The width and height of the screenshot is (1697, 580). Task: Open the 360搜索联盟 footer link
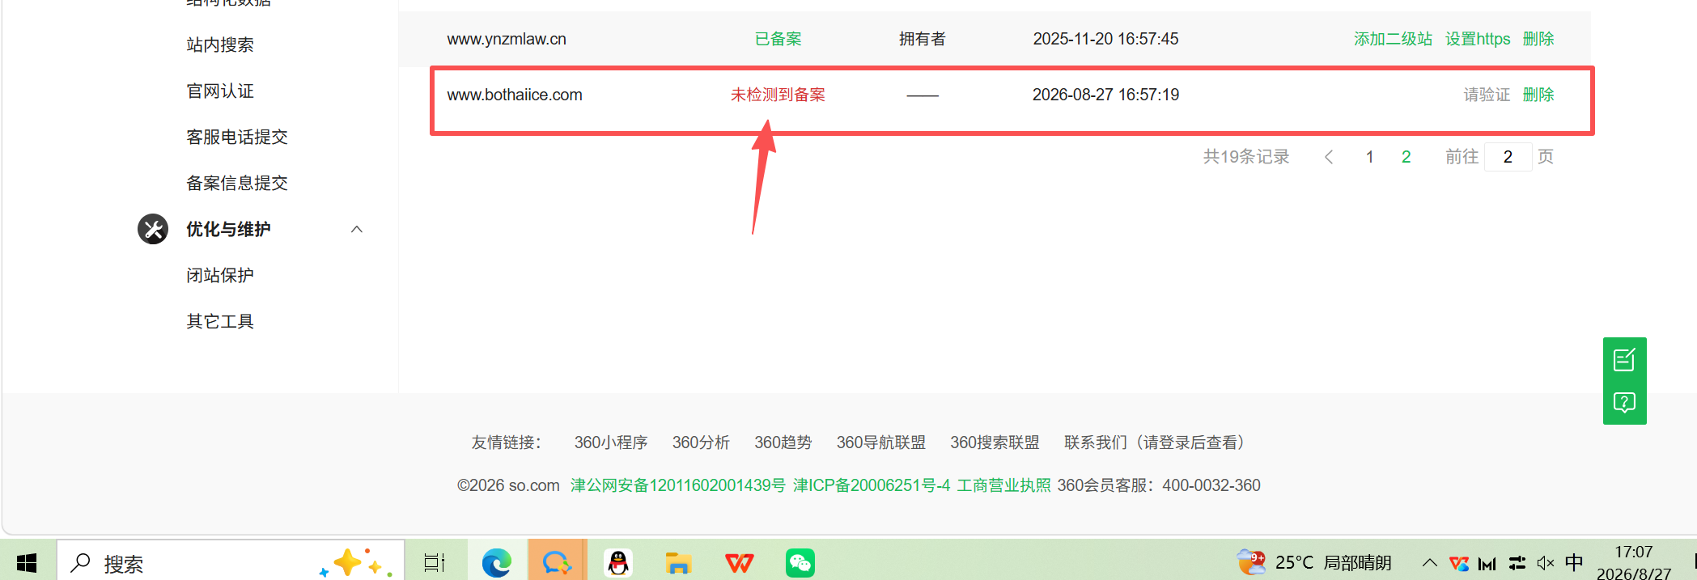pyautogui.click(x=995, y=442)
